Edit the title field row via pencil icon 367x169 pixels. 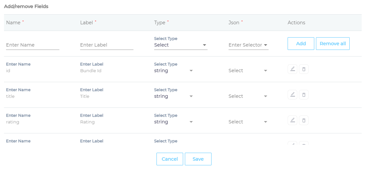tap(292, 95)
